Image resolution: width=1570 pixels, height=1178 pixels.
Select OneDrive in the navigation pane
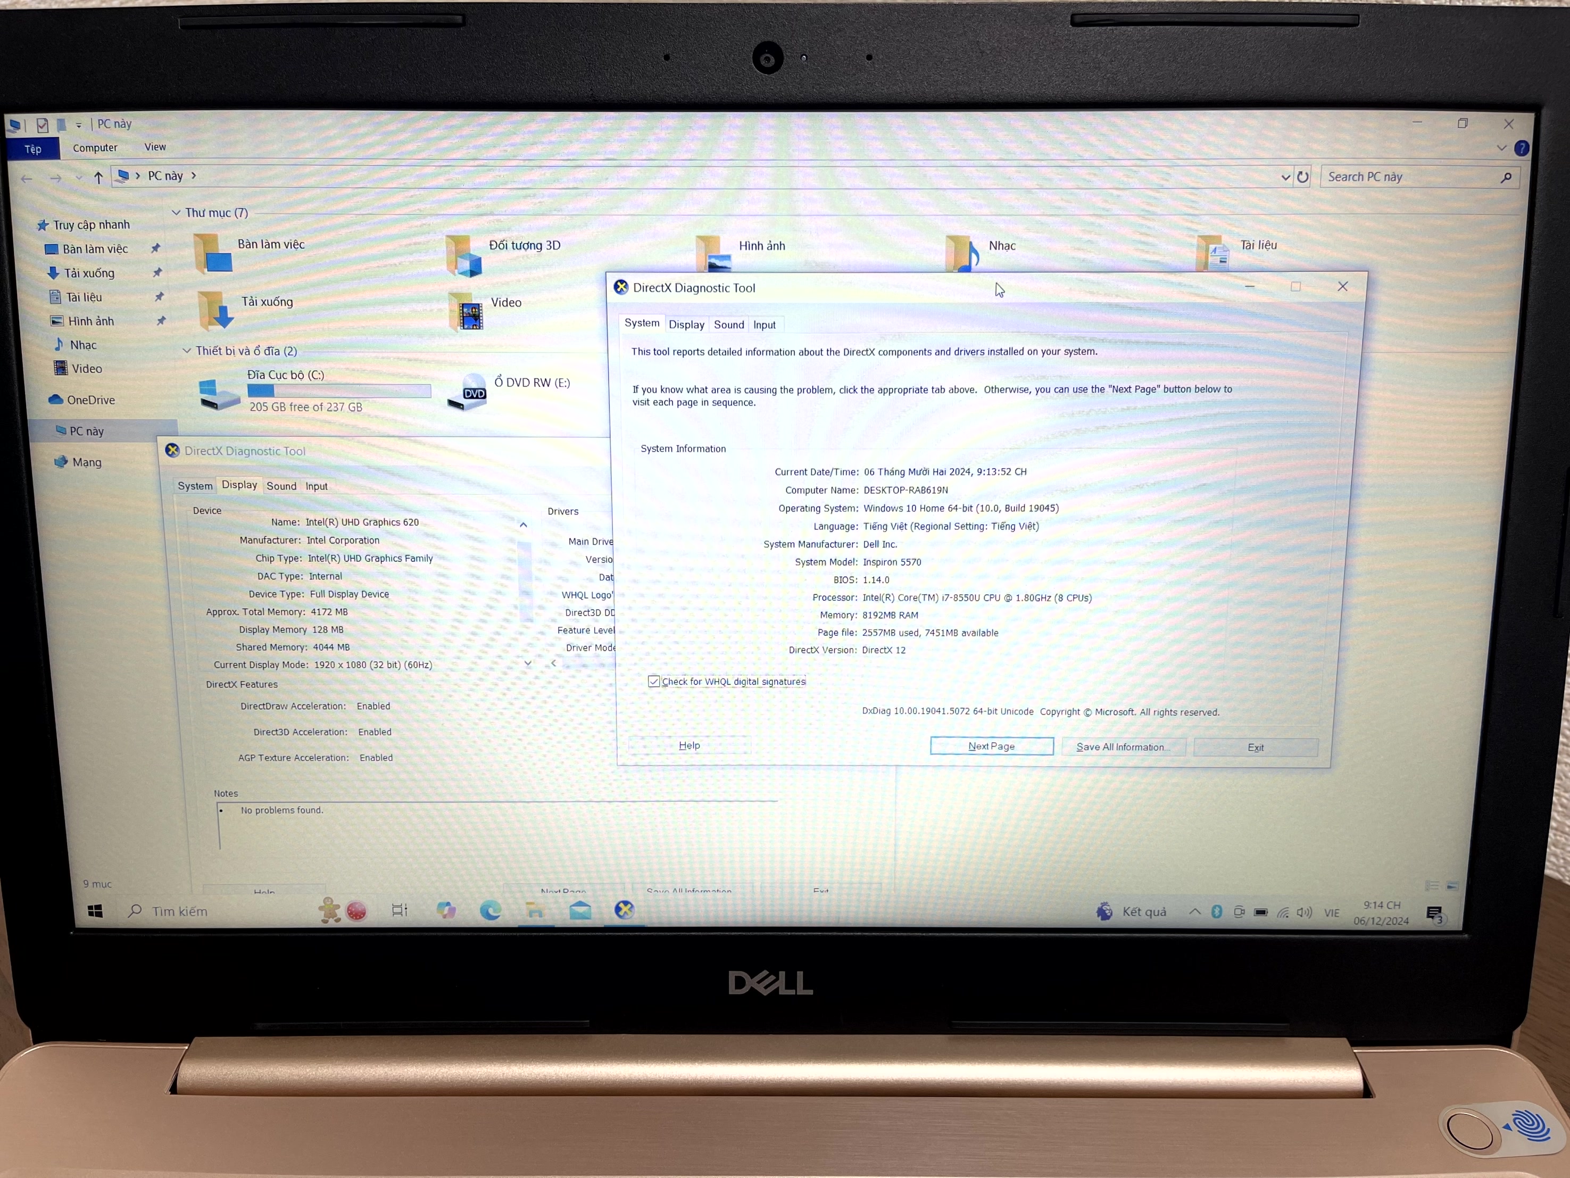(81, 400)
